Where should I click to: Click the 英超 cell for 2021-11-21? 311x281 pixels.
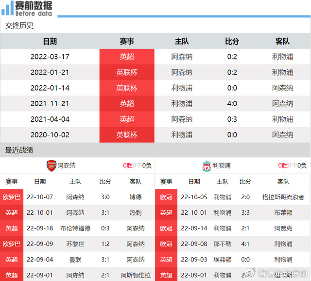coord(127,104)
